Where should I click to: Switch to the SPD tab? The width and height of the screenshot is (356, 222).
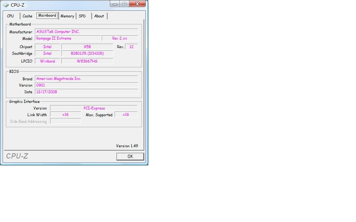click(82, 16)
